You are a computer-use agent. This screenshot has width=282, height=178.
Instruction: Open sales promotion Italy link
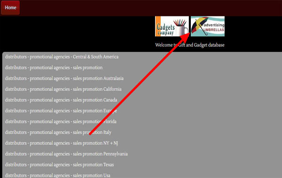[x=58, y=132]
